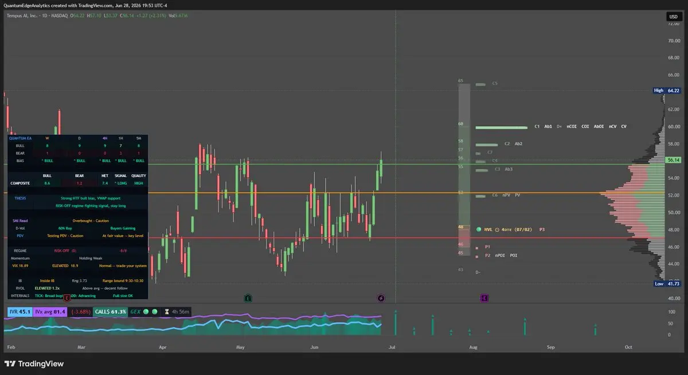The image size is (688, 375).
Task: Click the green earnings E marker
Action: pos(248,298)
